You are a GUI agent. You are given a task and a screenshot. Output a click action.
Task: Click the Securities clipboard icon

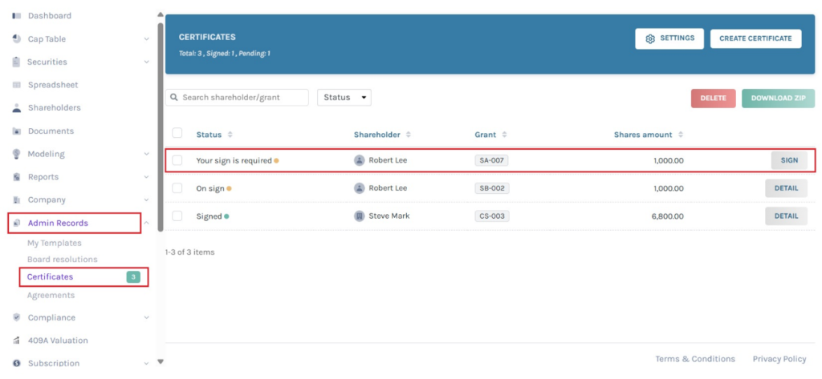click(16, 62)
